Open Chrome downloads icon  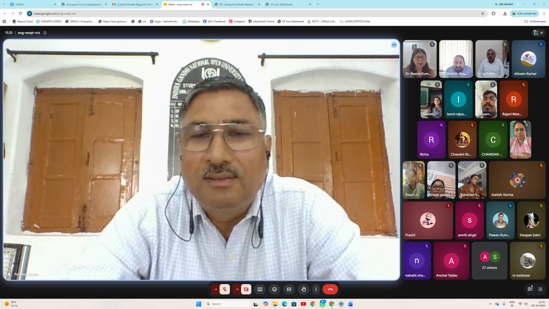pyautogui.click(x=504, y=13)
